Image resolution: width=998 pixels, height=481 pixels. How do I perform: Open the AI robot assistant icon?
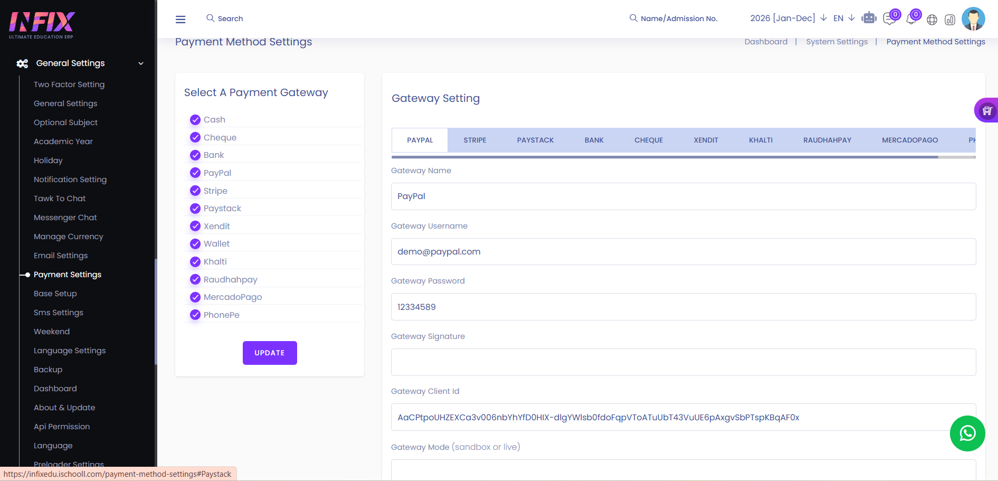(x=869, y=18)
